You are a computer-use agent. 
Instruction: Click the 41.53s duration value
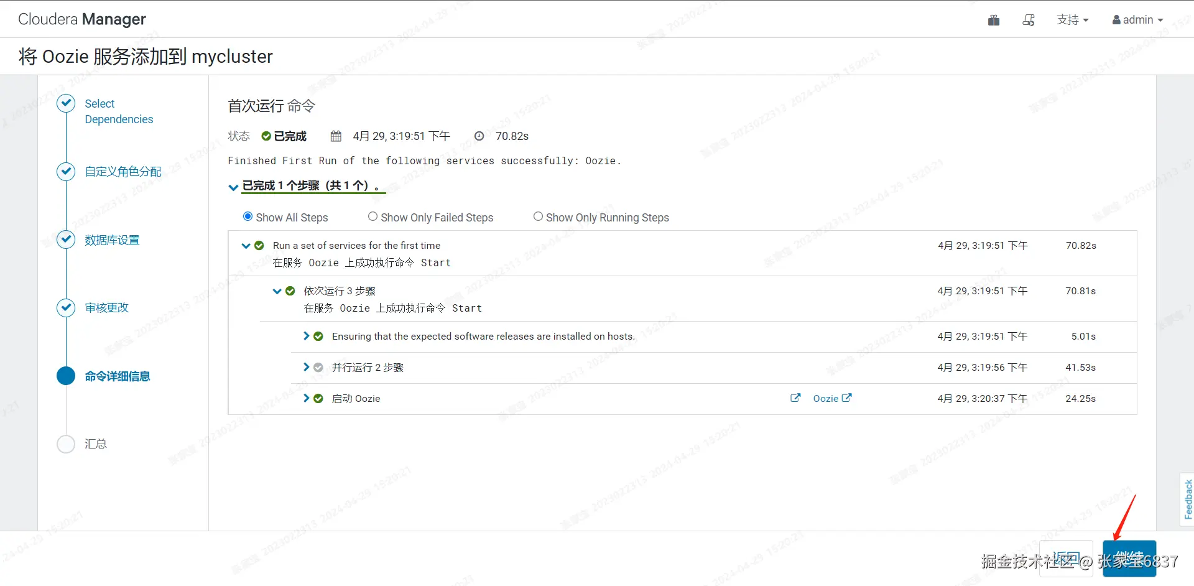pyautogui.click(x=1081, y=368)
